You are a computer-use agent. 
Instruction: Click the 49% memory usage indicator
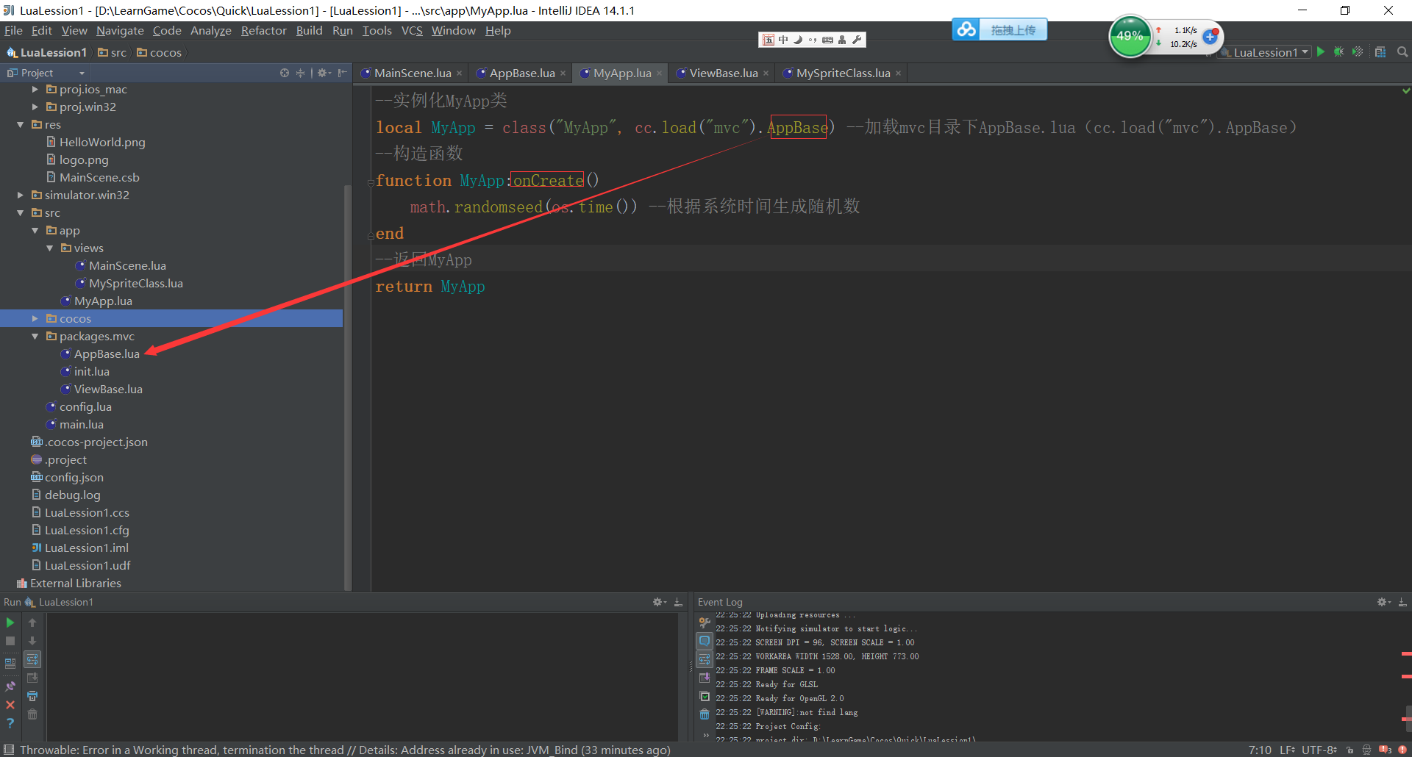(1130, 36)
